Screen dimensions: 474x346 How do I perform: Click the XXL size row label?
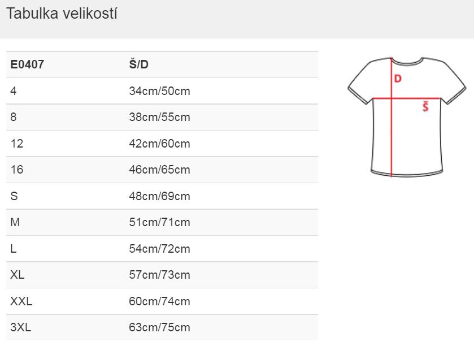coord(21,301)
